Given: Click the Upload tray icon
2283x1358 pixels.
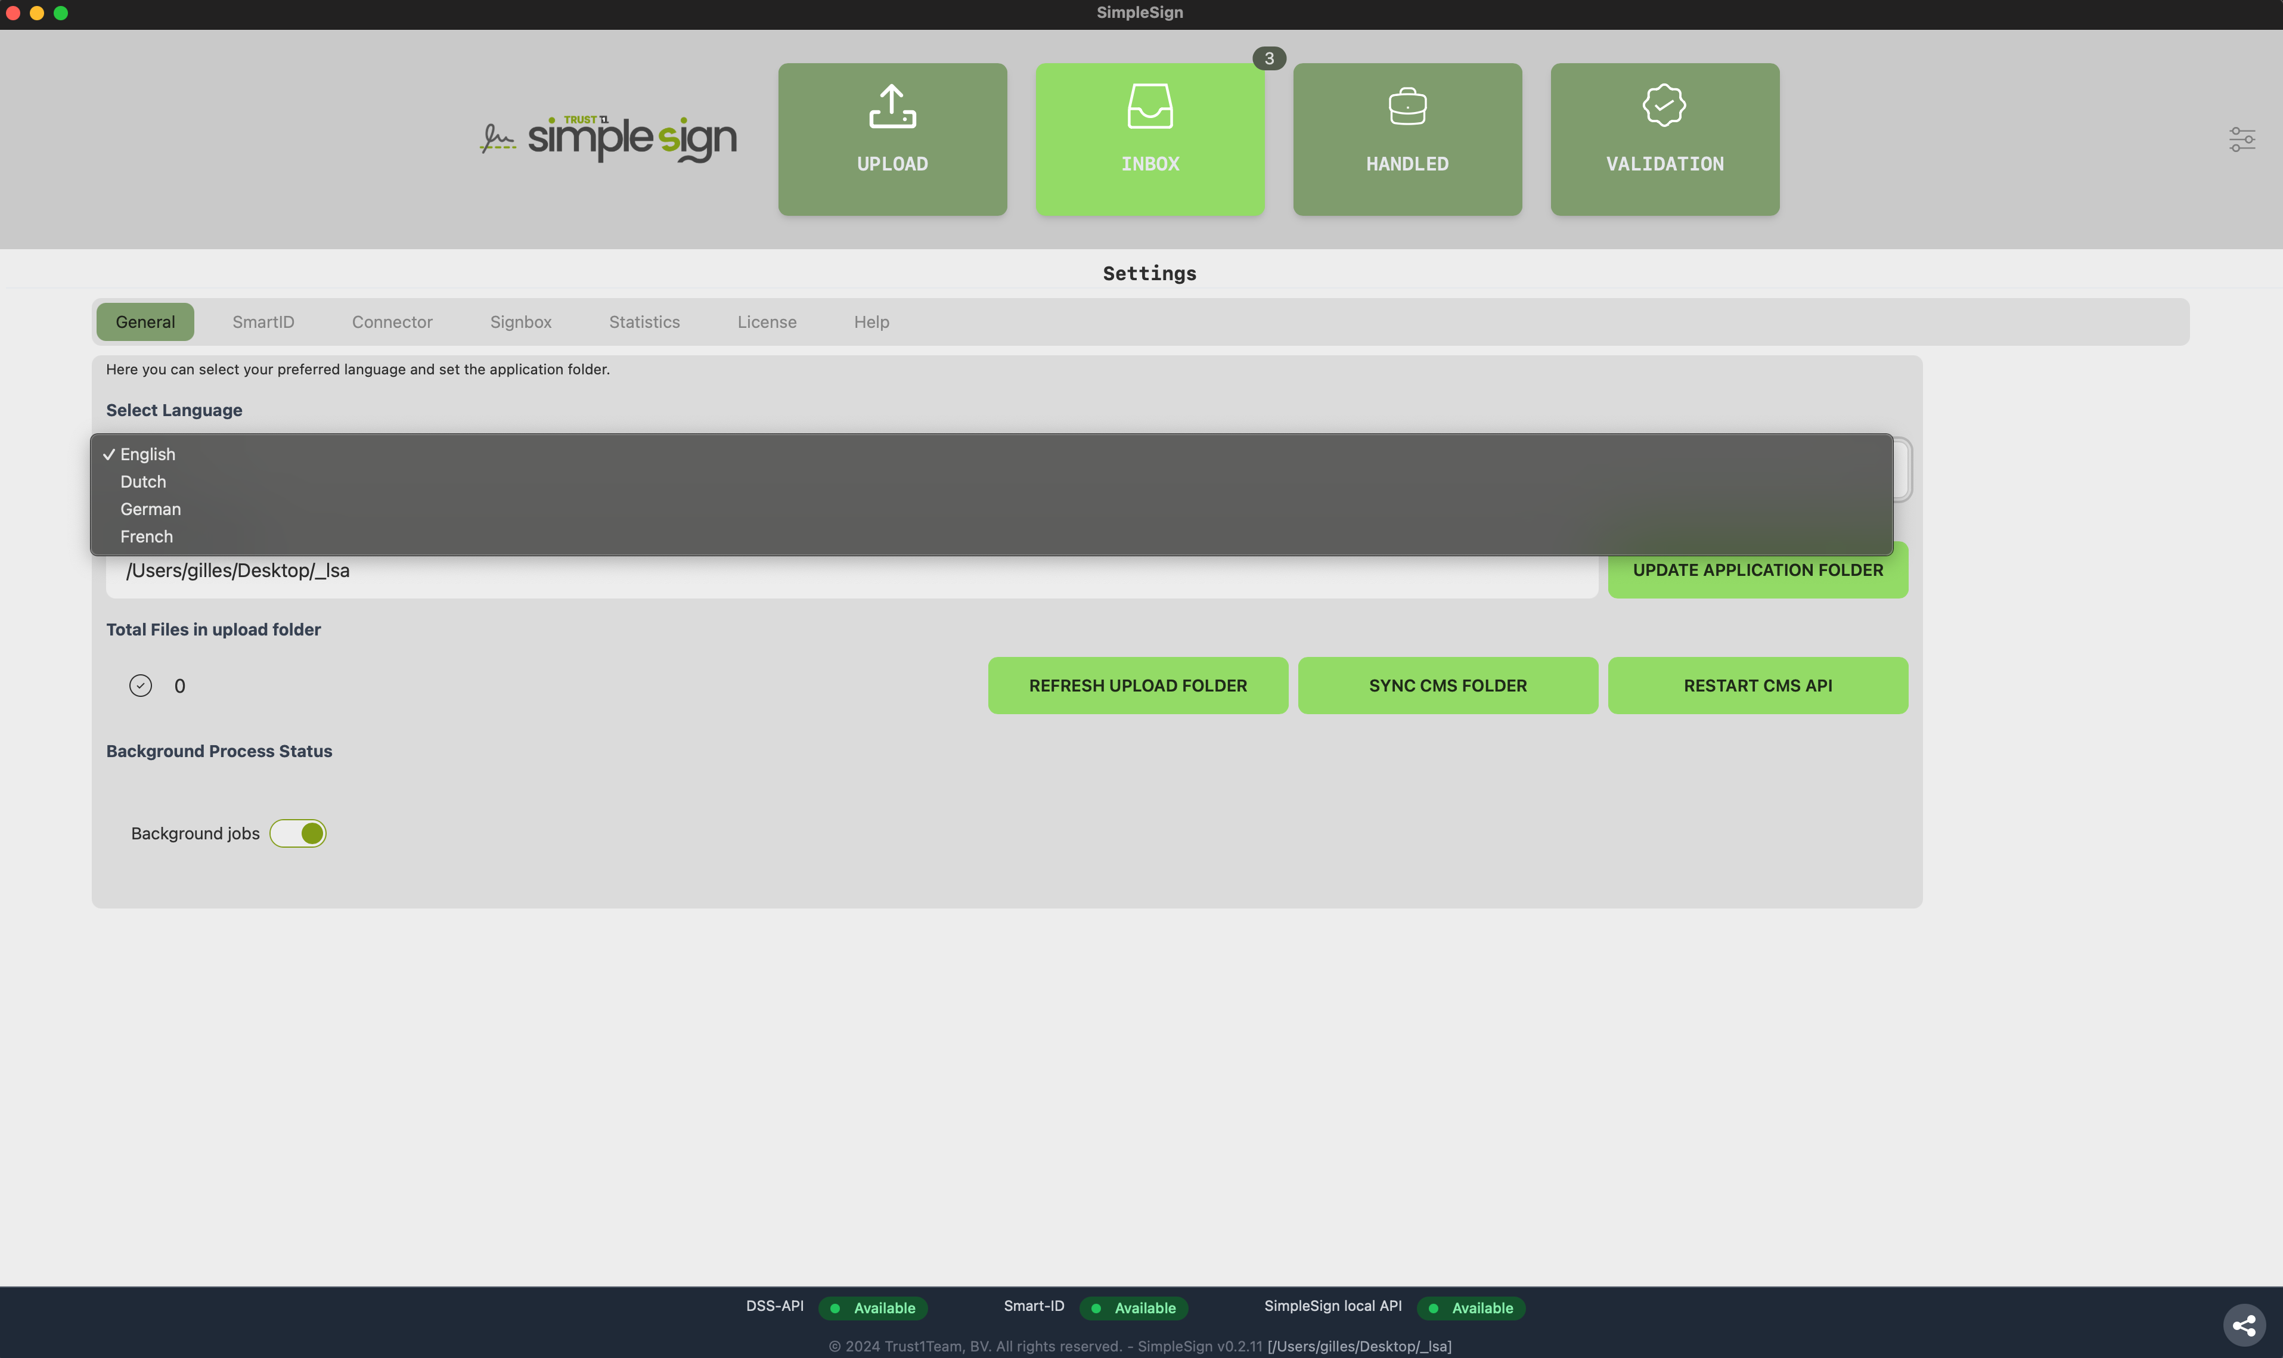Looking at the screenshot, I should (892, 107).
